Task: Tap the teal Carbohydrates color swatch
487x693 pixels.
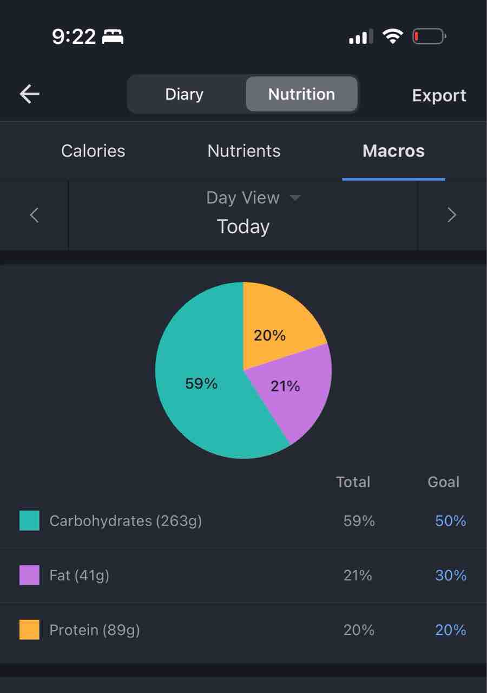Action: pos(29,521)
